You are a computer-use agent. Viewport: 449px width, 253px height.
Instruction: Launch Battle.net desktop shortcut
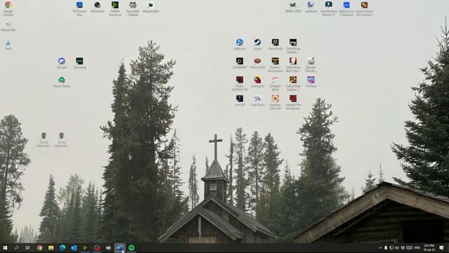[240, 44]
